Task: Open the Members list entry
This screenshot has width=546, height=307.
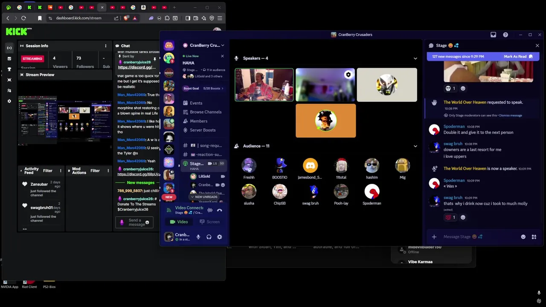Action: (x=199, y=121)
